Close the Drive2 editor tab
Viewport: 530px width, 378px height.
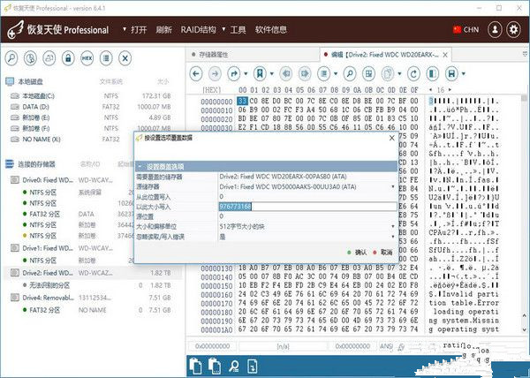(x=445, y=55)
